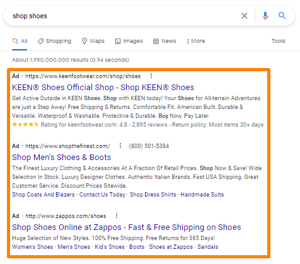This screenshot has width=300, height=264.
Task: Switch to the Shopping tab
Action: coord(54,41)
